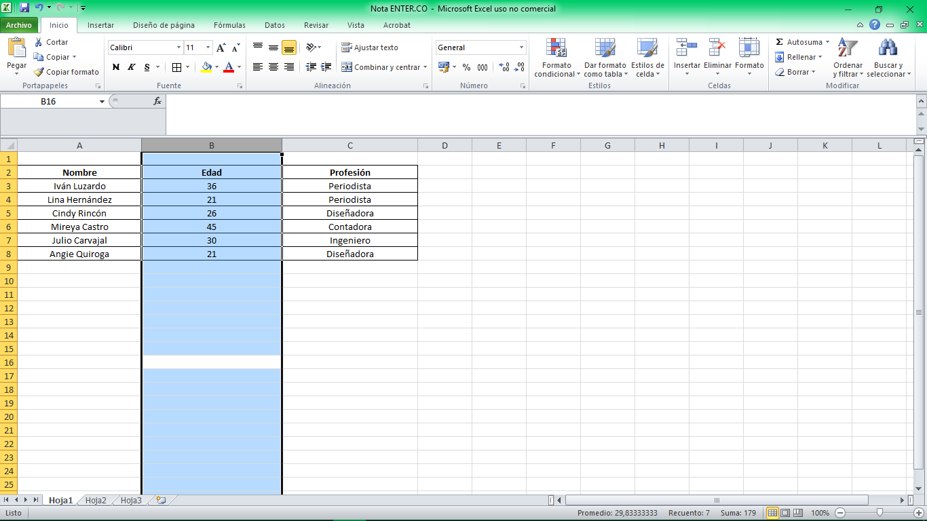Open the font size dropdown
Screen dimensions: 927x521
[208, 47]
